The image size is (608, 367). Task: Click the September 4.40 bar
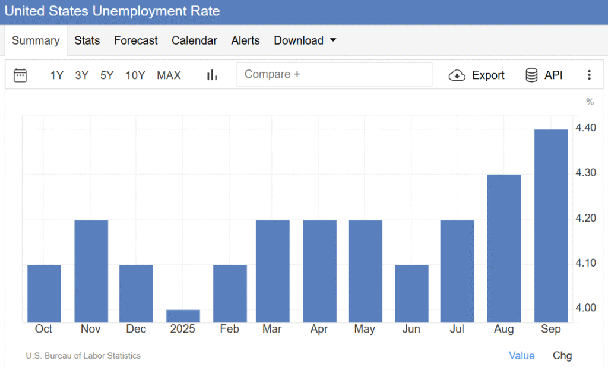pos(550,226)
